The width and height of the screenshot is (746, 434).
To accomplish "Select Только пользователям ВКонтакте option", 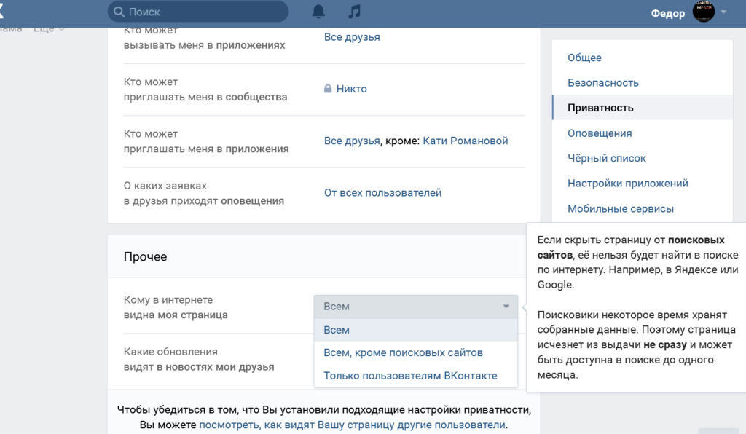I will point(410,376).
